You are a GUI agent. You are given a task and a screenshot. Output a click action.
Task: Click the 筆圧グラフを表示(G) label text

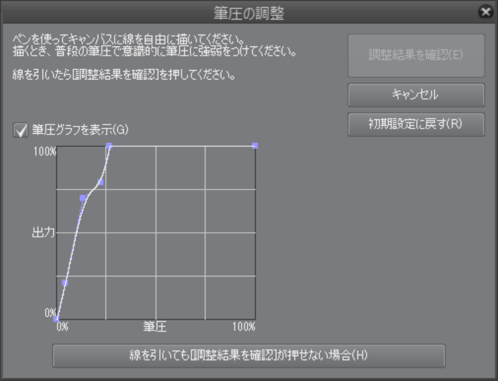pyautogui.click(x=80, y=130)
